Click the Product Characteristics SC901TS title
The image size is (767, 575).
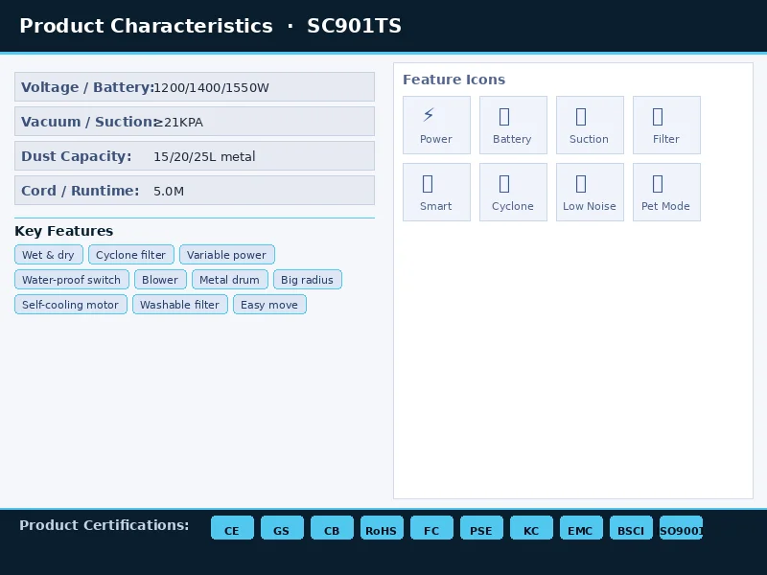210,26
